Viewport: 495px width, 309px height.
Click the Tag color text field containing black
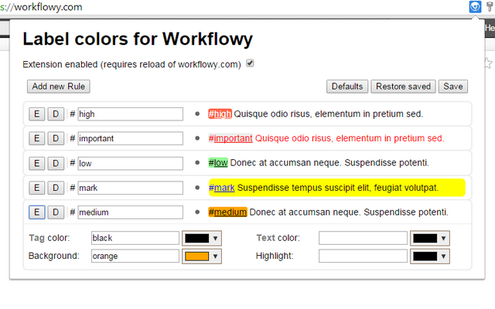click(135, 238)
